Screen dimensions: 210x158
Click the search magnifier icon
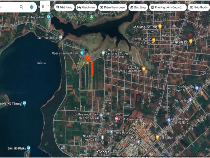(x=21, y=7)
